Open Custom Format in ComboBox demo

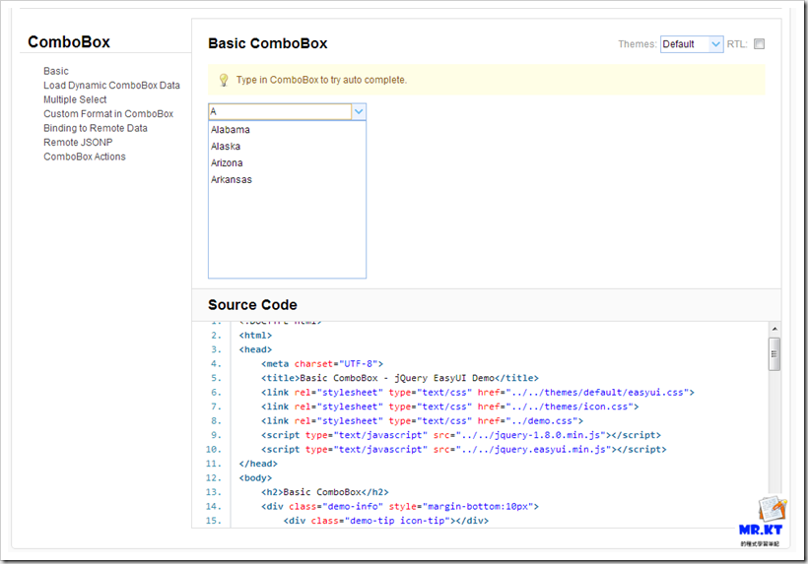pyautogui.click(x=108, y=114)
